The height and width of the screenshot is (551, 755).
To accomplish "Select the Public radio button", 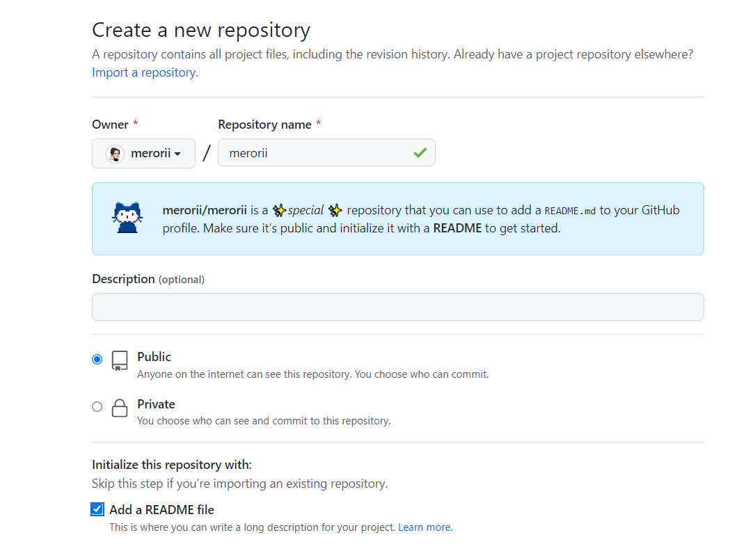I will point(97,359).
